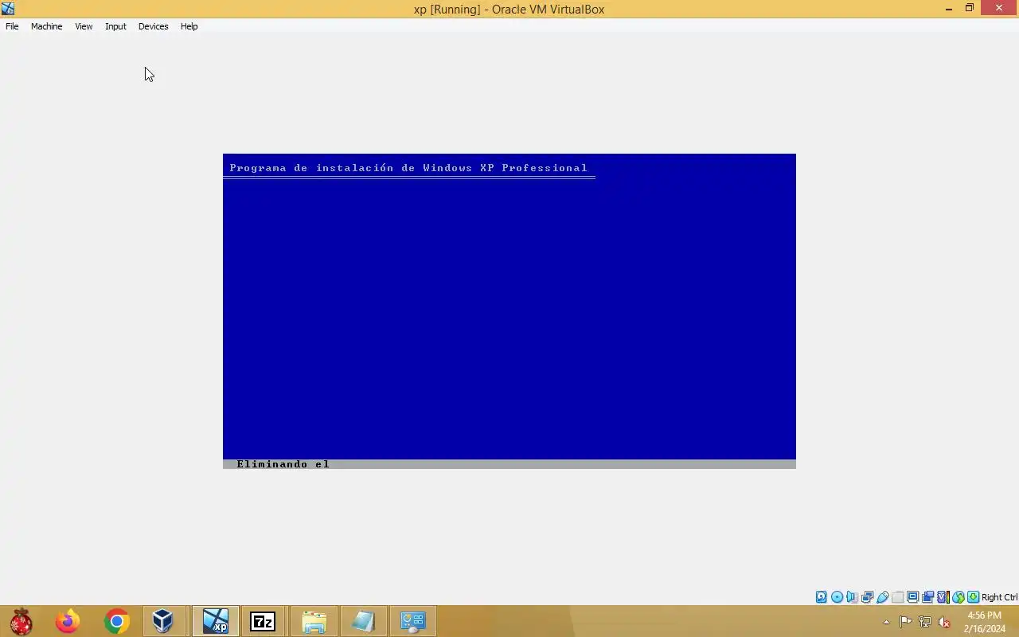
Task: Show hidden system tray icons
Action: 886,622
